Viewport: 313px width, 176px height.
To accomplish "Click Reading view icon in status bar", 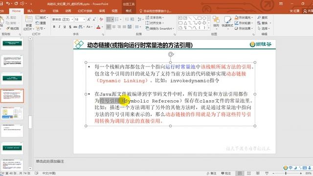I will coord(258,173).
